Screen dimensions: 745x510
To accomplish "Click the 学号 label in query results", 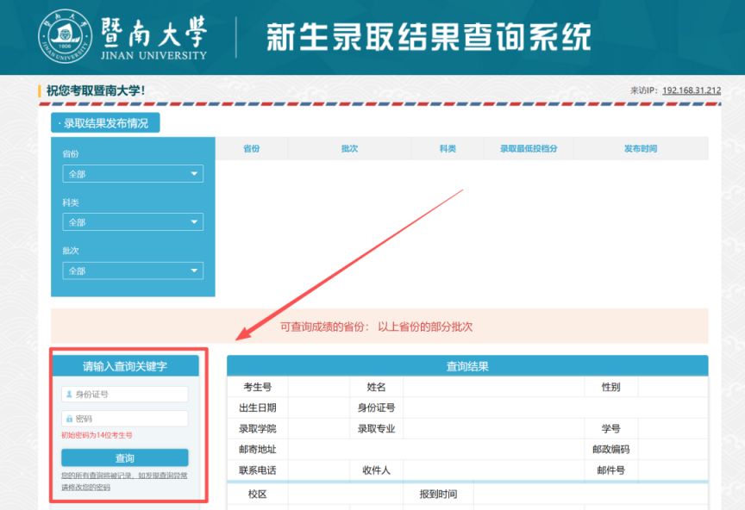I will pyautogui.click(x=611, y=428).
